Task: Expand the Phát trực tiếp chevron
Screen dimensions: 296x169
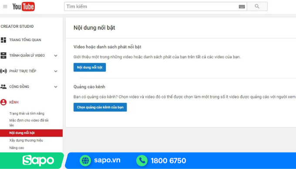Action: tap(56, 71)
